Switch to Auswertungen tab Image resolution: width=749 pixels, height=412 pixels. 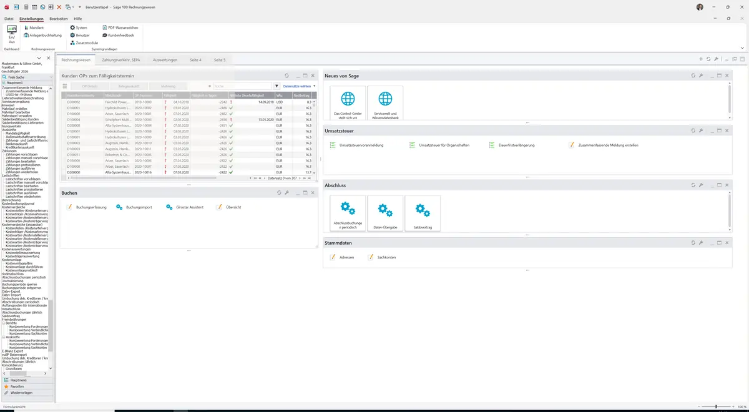(x=165, y=60)
